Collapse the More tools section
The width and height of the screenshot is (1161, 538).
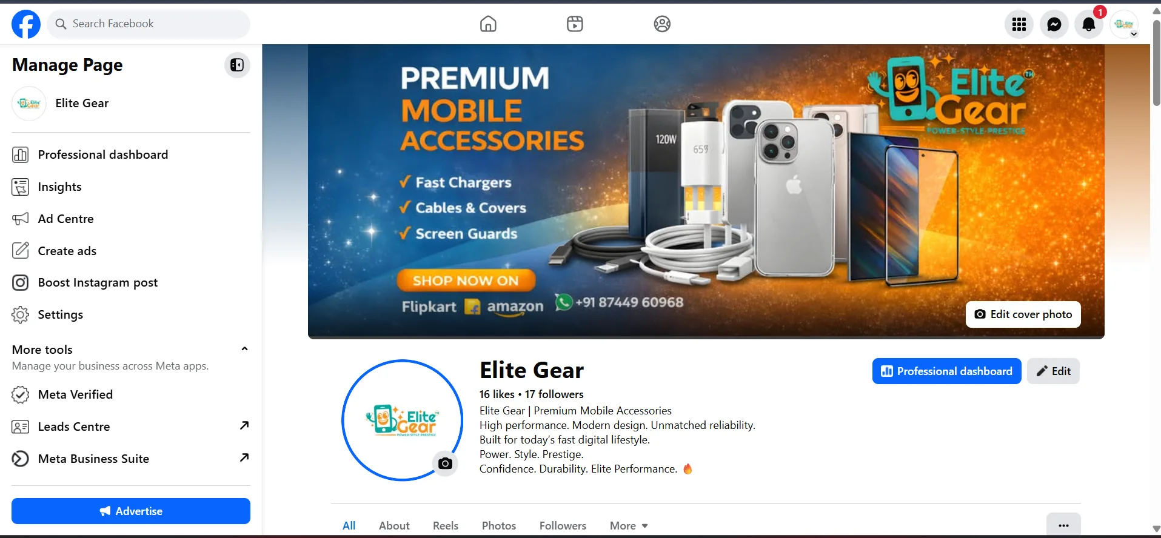244,349
